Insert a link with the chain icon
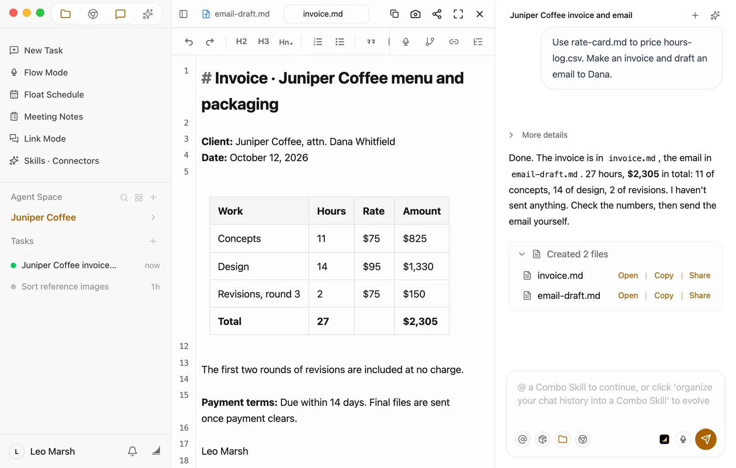 click(x=454, y=42)
